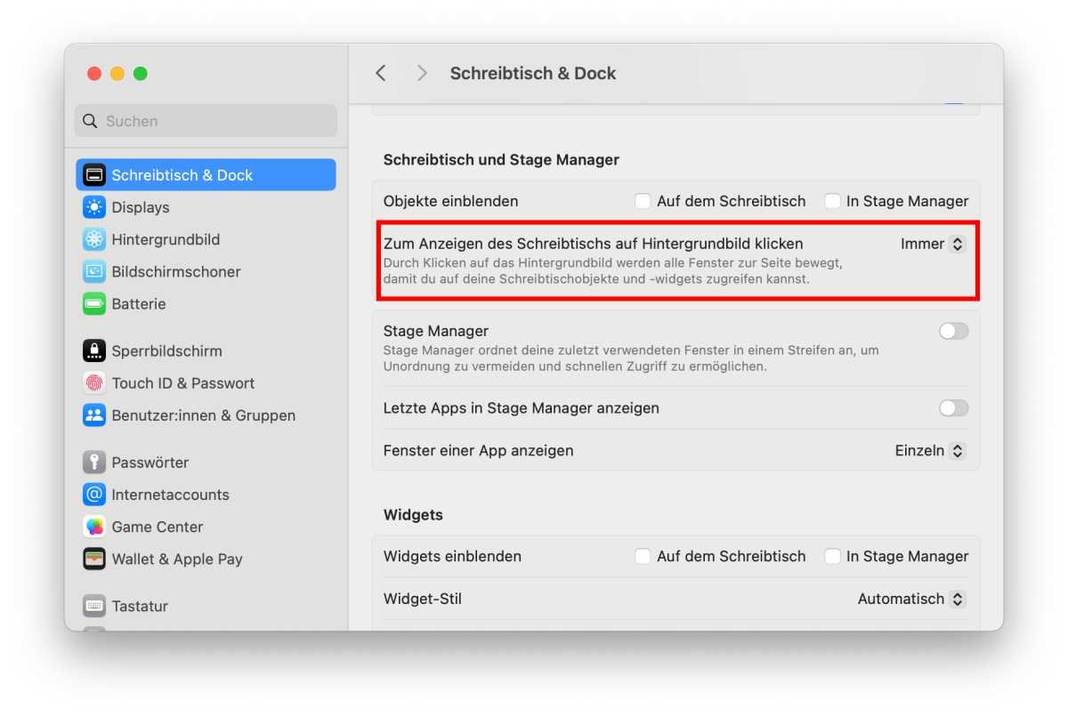
Task: Open Touch ID & Passwort fingerprint icon
Action: [94, 382]
